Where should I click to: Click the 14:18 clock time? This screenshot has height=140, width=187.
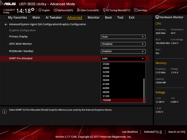[x=23, y=11]
